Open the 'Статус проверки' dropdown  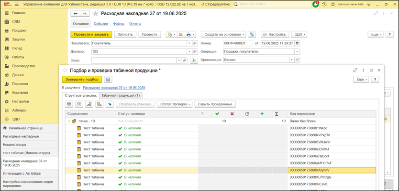tap(175, 104)
